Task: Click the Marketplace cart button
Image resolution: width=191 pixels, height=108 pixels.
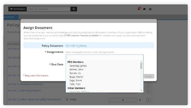Action: coord(17,9)
